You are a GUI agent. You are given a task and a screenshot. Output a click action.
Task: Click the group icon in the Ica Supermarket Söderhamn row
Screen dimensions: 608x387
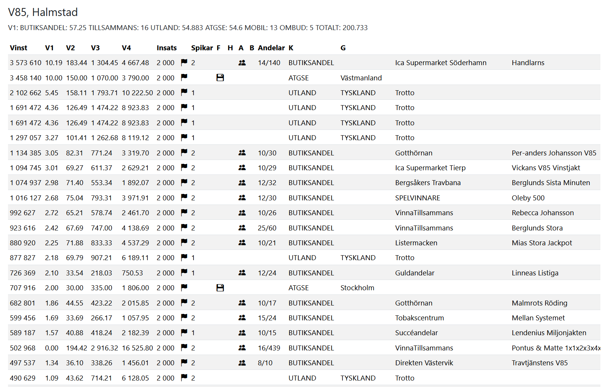242,62
